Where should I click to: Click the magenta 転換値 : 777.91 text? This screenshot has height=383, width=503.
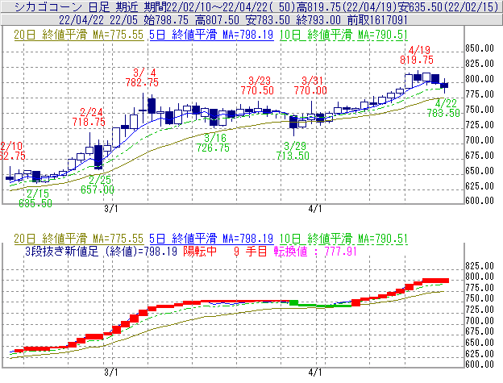pos(315,251)
